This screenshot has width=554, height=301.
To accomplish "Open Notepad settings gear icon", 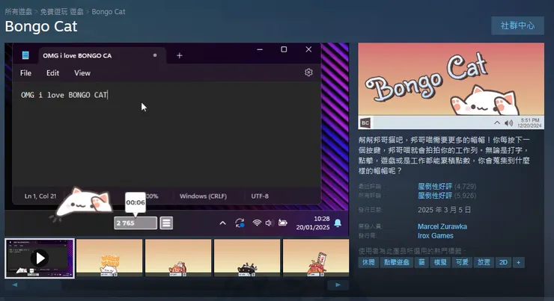I will [308, 72].
